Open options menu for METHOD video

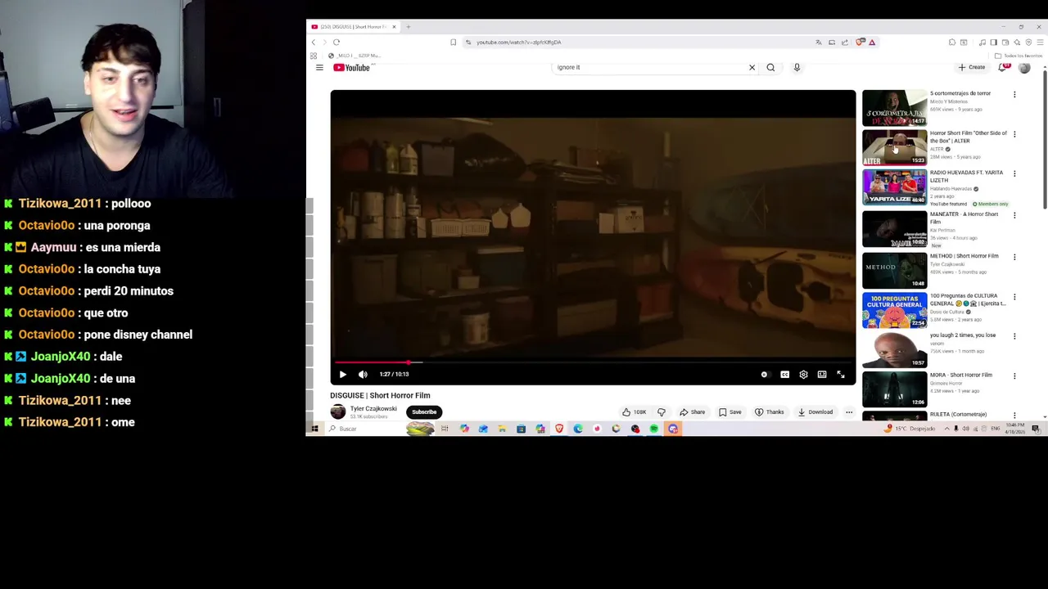[x=1014, y=257]
